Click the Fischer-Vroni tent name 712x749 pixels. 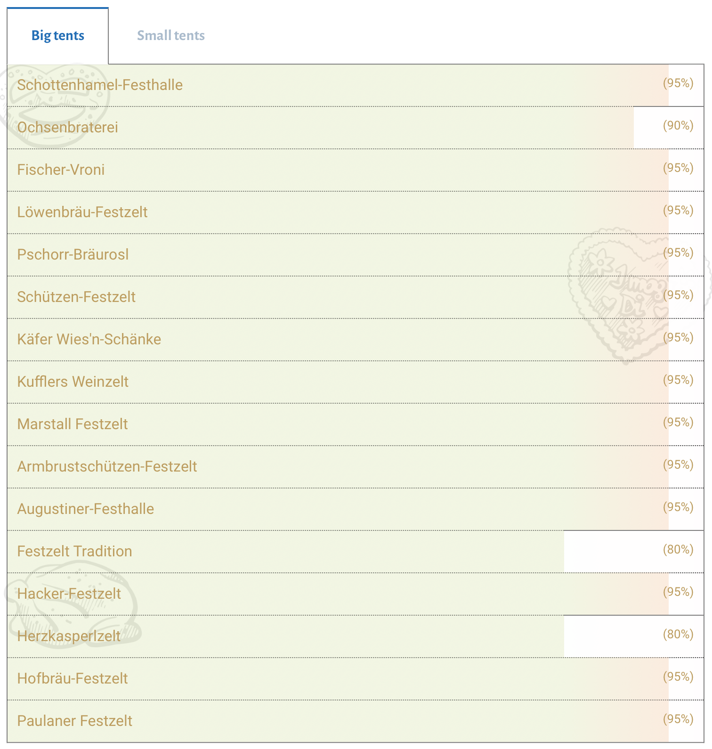(x=61, y=170)
